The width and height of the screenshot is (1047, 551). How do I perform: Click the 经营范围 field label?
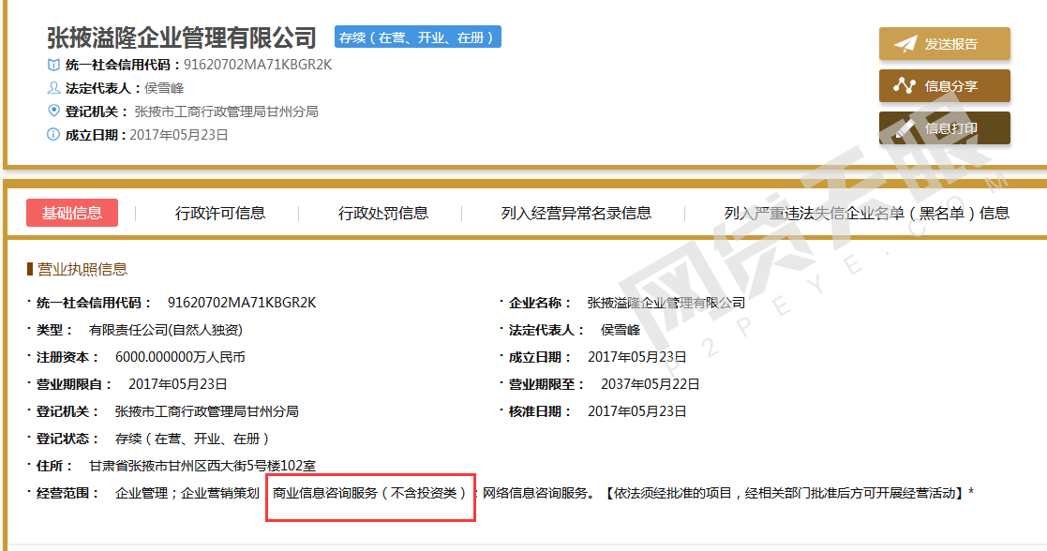pyautogui.click(x=67, y=493)
